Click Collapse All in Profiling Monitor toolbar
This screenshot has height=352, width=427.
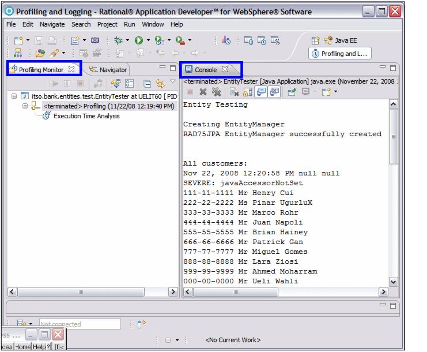coord(147,84)
